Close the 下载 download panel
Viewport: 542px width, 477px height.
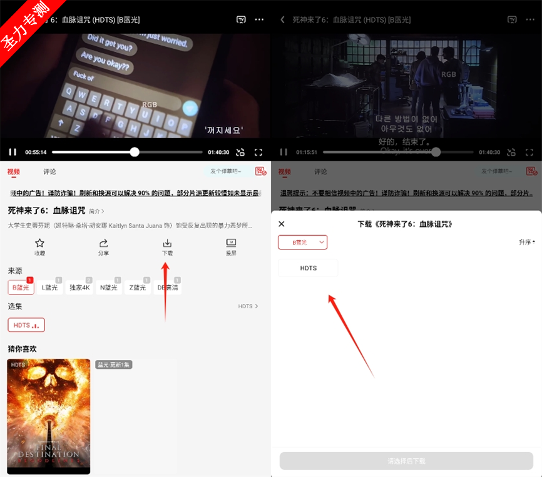point(282,224)
